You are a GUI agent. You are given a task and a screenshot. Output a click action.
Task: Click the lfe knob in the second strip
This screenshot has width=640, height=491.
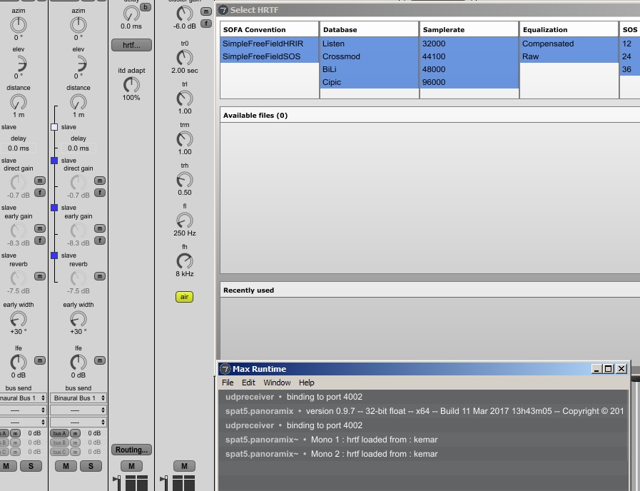[x=78, y=363]
